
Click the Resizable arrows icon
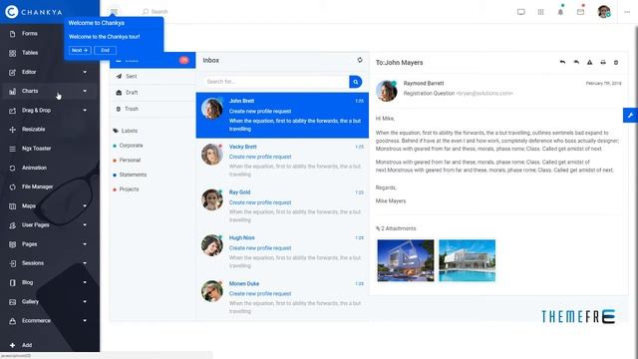pos(12,130)
